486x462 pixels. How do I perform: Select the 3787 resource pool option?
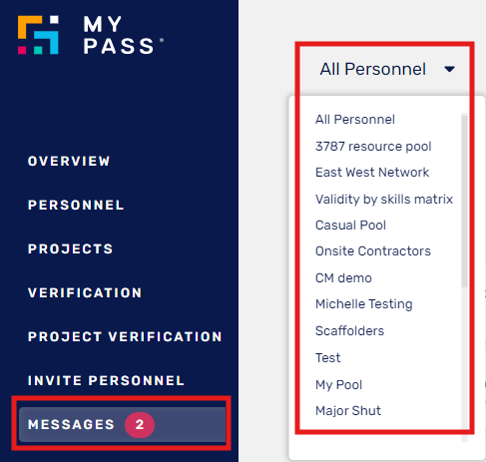pos(373,147)
